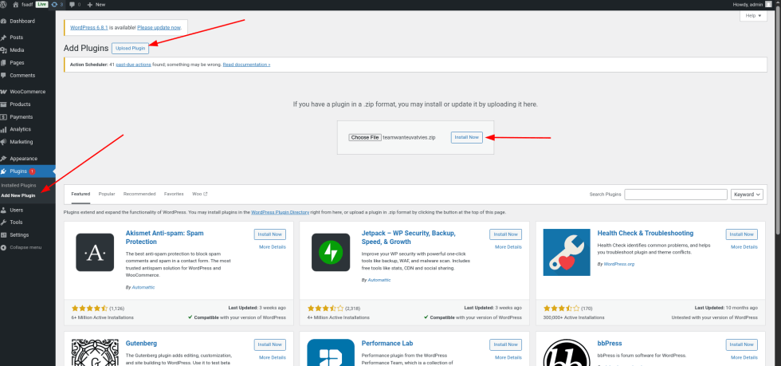Click the Automattic author link under Jetpack

379,280
